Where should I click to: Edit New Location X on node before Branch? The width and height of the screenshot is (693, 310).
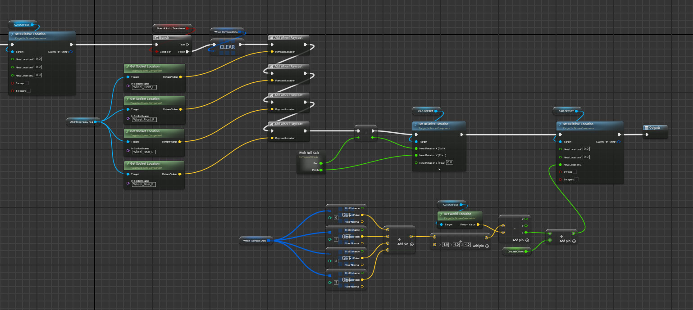[x=38, y=58]
